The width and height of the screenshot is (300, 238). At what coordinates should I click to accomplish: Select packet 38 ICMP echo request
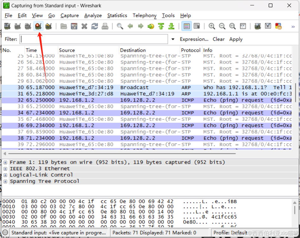click(x=147, y=138)
